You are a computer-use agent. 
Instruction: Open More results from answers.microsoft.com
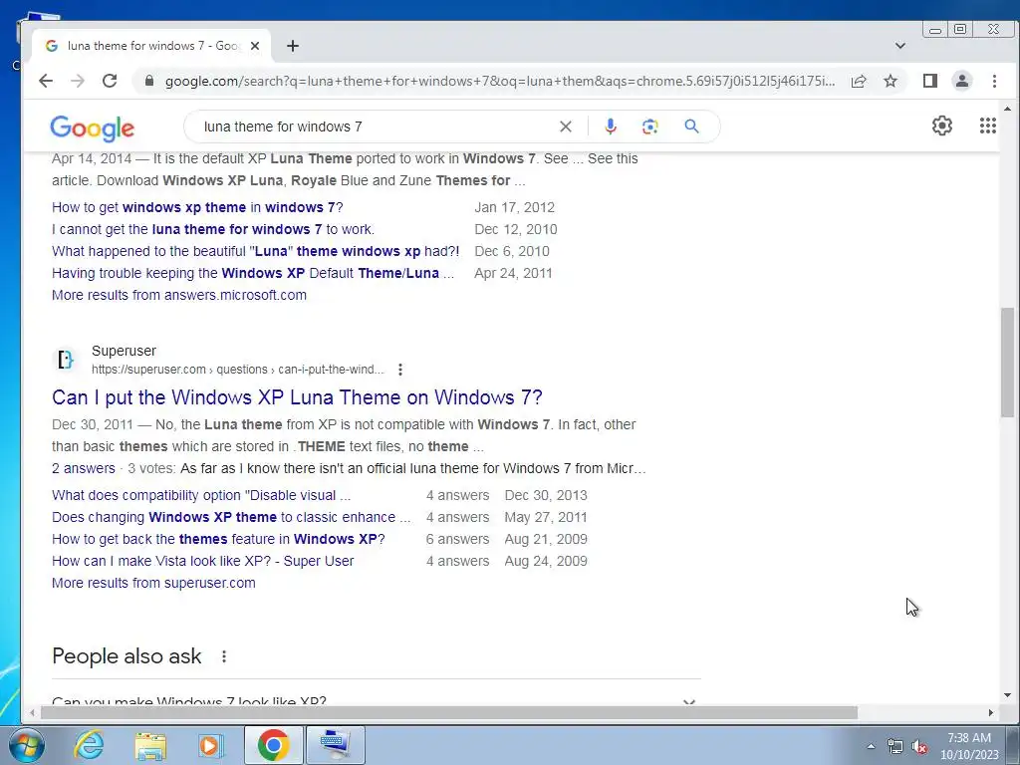(179, 295)
